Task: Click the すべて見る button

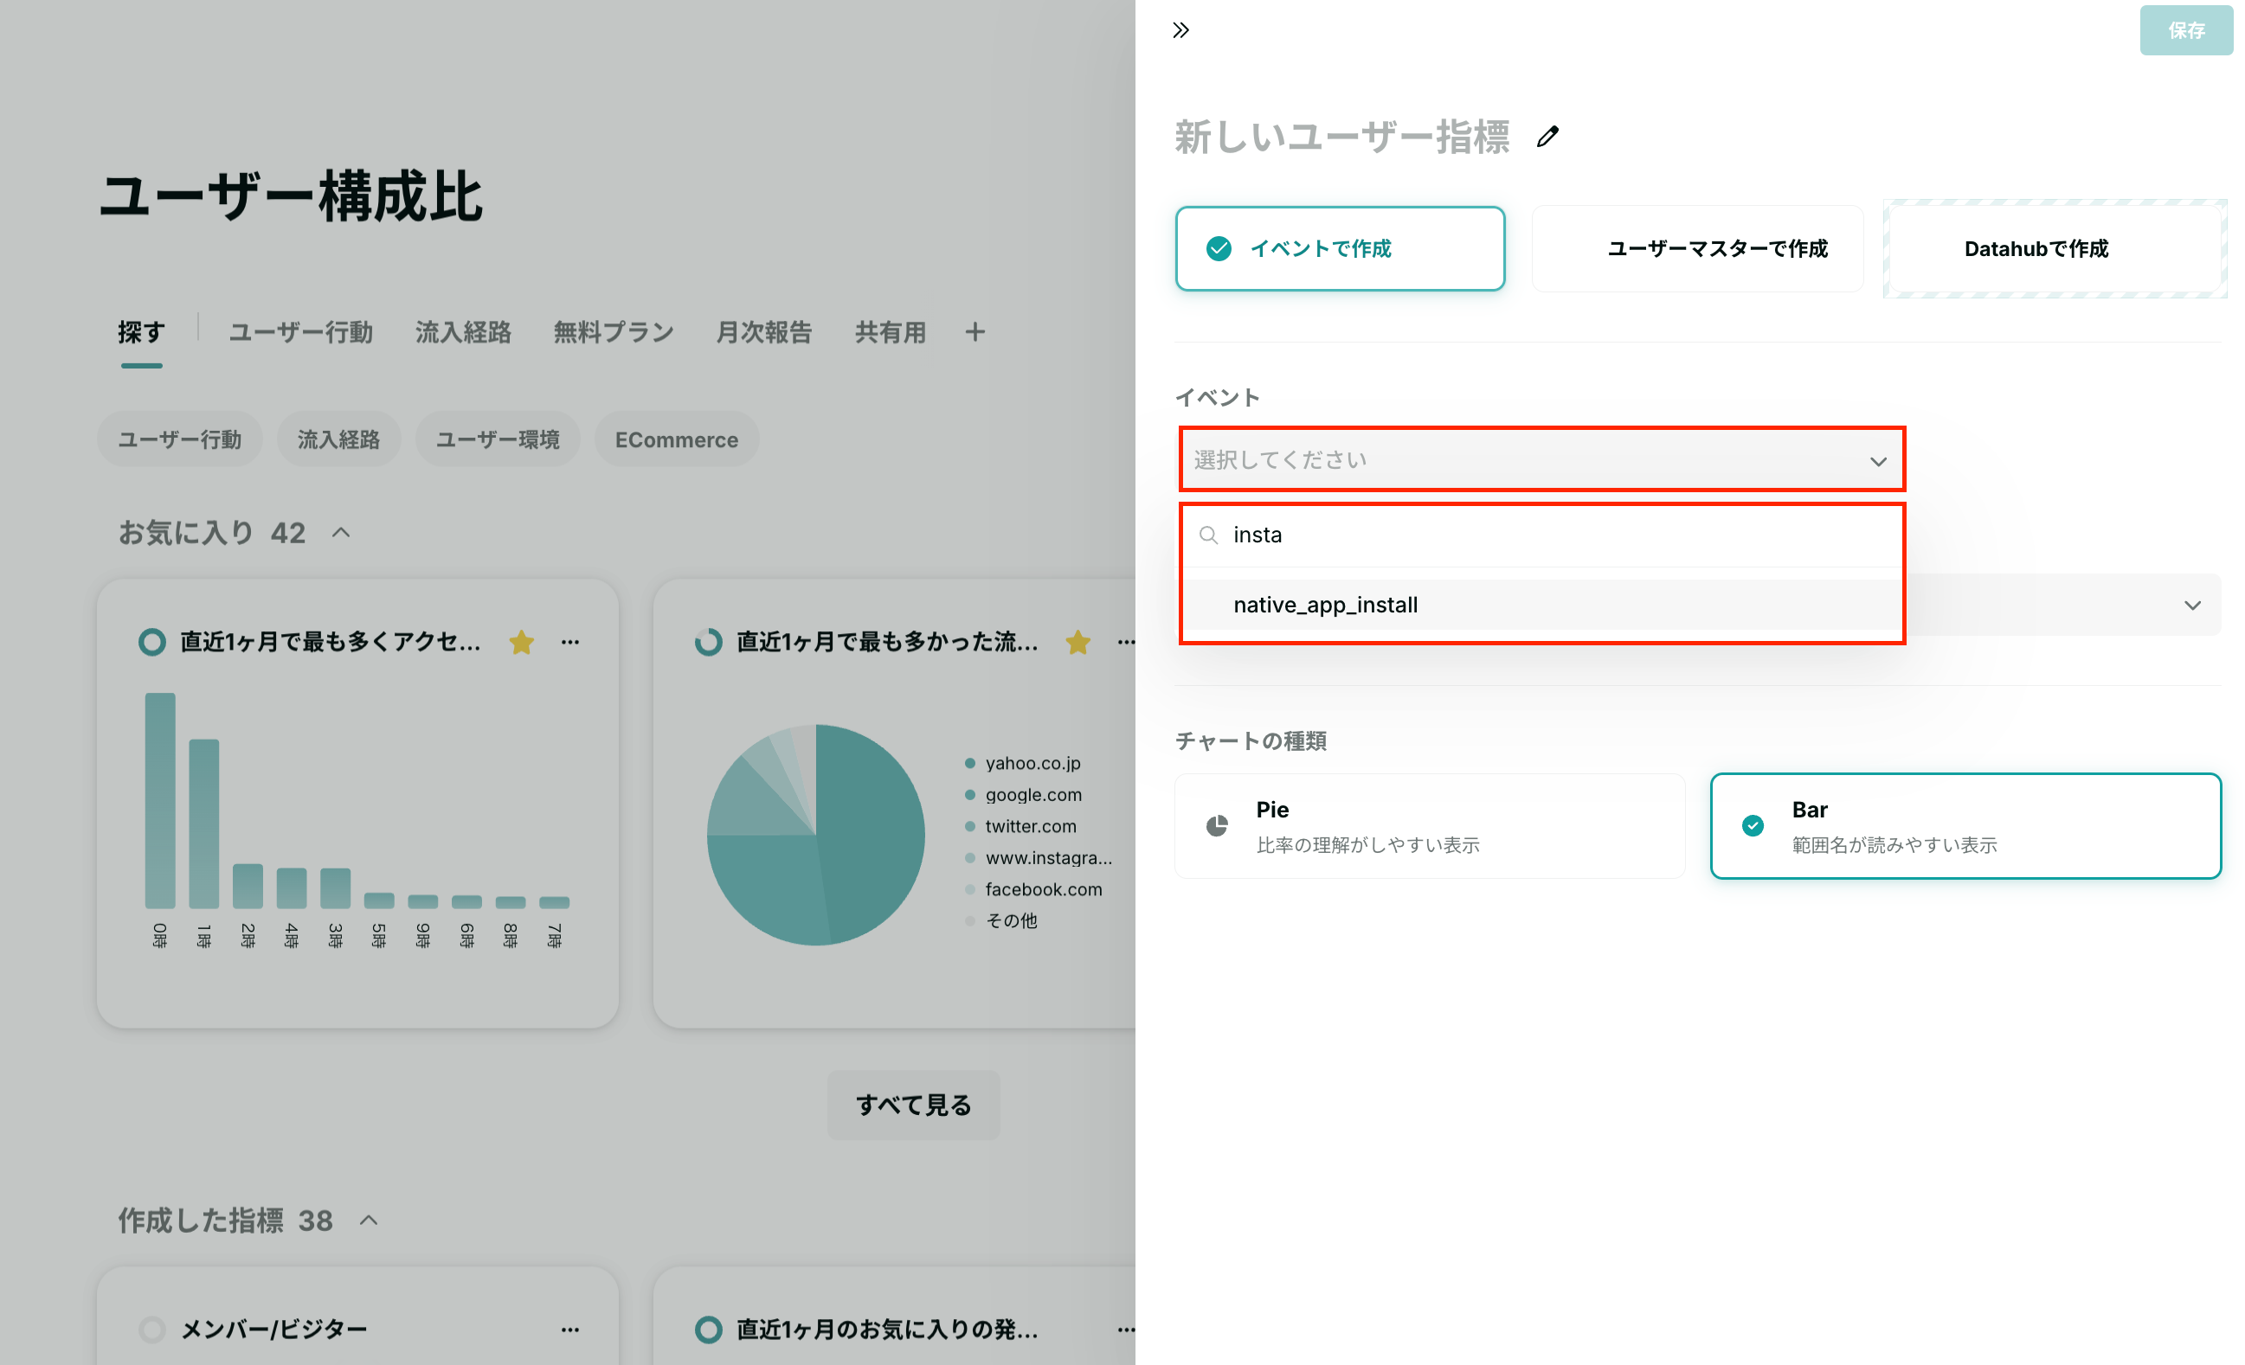Action: pos(914,1105)
